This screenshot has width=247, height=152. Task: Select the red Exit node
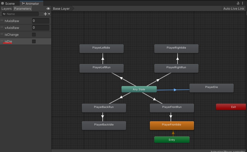231,107
